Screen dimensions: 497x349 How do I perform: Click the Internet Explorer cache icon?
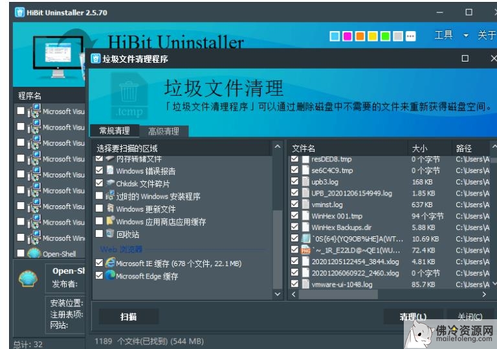(x=110, y=263)
